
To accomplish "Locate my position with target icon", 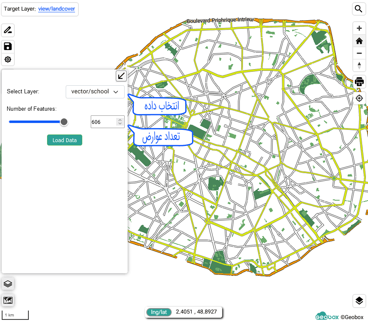I will (359, 98).
